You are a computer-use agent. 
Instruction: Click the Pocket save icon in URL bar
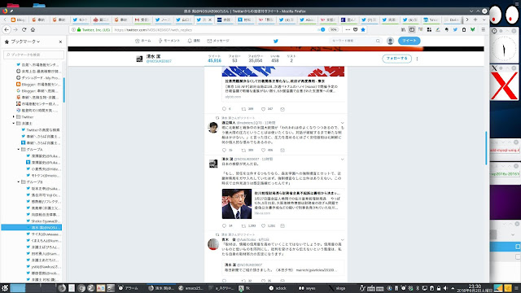tap(355, 29)
